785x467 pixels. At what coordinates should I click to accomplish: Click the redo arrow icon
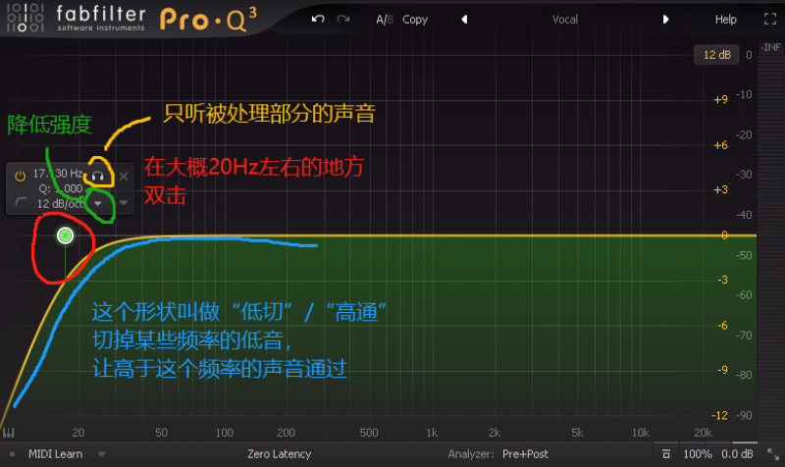tap(342, 20)
